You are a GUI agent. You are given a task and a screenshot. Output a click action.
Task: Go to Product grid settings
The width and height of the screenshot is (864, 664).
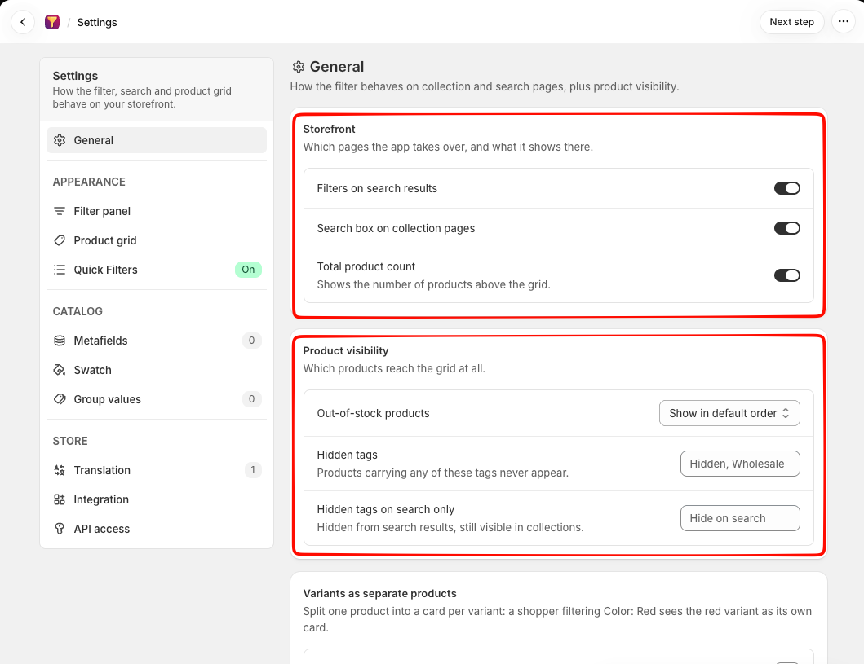pos(157,240)
